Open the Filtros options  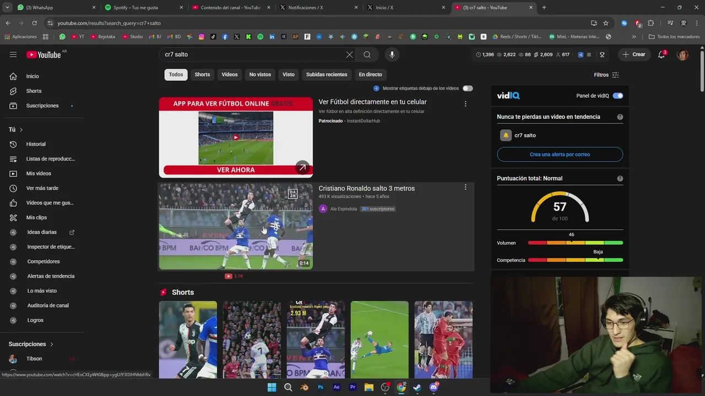pyautogui.click(x=606, y=75)
